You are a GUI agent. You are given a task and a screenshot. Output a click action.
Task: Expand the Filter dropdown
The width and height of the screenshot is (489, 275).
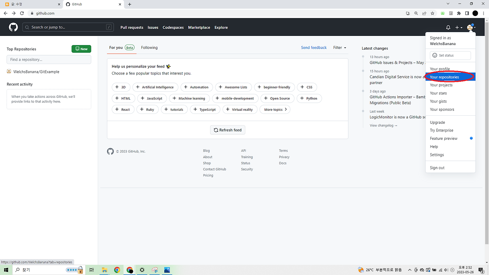click(340, 48)
